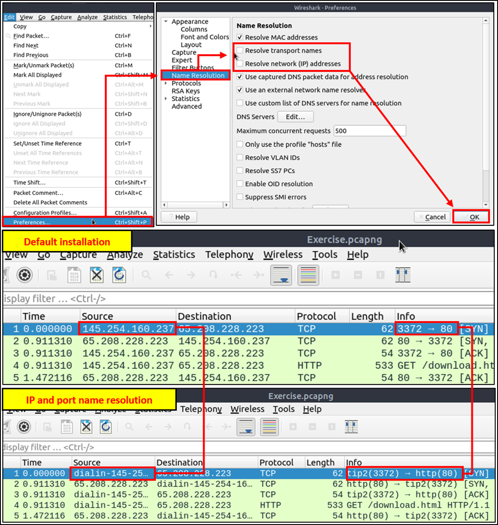Image resolution: width=498 pixels, height=525 pixels.
Task: Toggle packet colorize icon in Default installation toolbar
Action: [x=308, y=275]
